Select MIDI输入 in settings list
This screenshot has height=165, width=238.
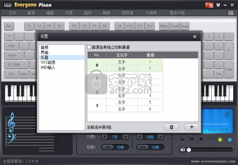tap(62, 67)
